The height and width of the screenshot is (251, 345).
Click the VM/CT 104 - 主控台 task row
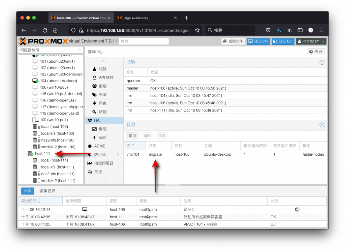172,224
